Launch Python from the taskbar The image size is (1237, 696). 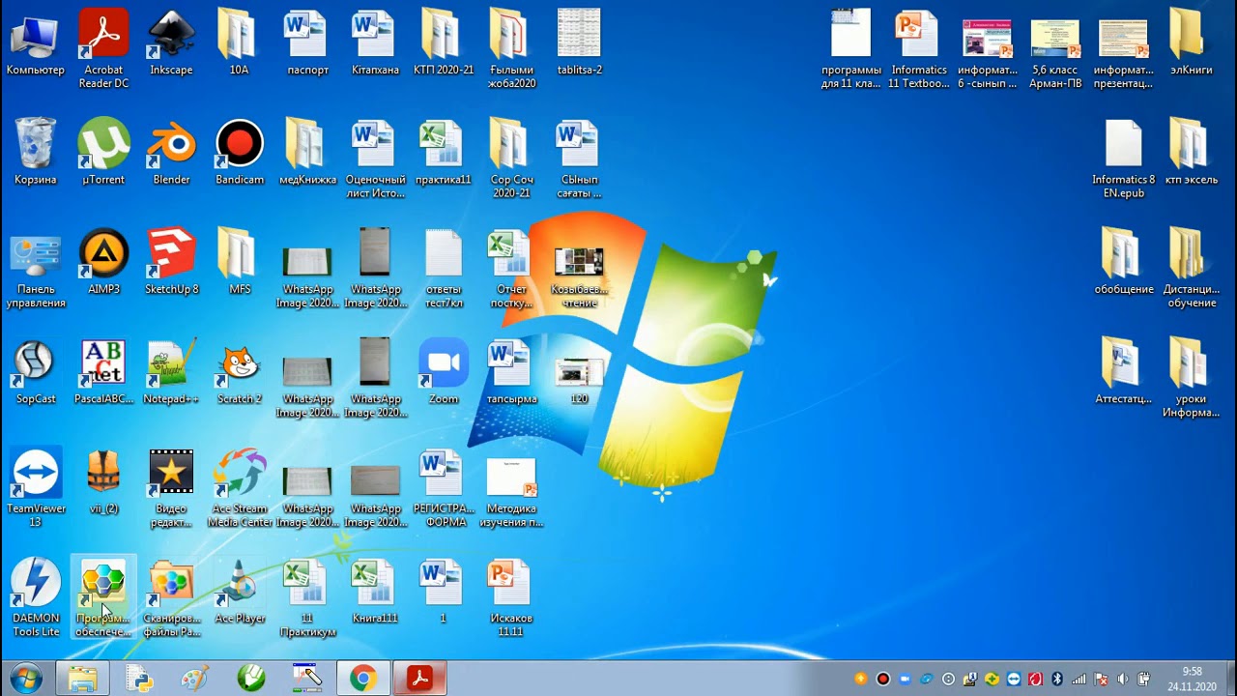pos(139,679)
